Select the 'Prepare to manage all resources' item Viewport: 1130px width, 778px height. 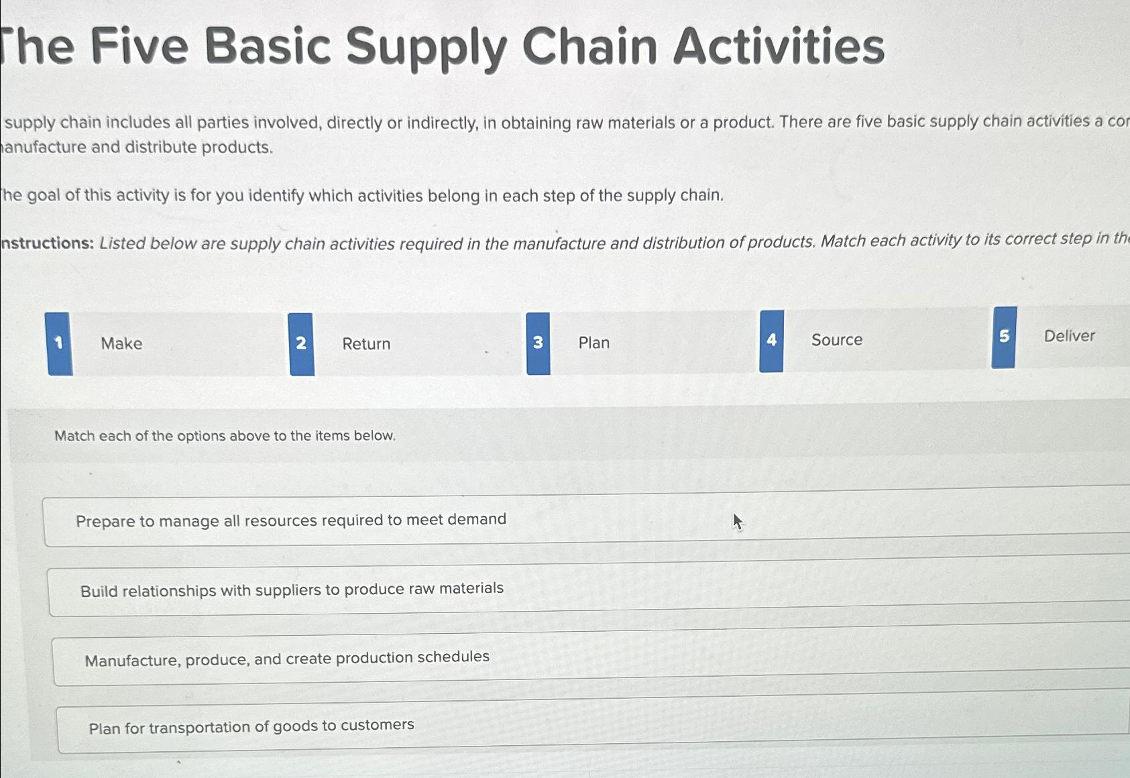click(x=291, y=519)
